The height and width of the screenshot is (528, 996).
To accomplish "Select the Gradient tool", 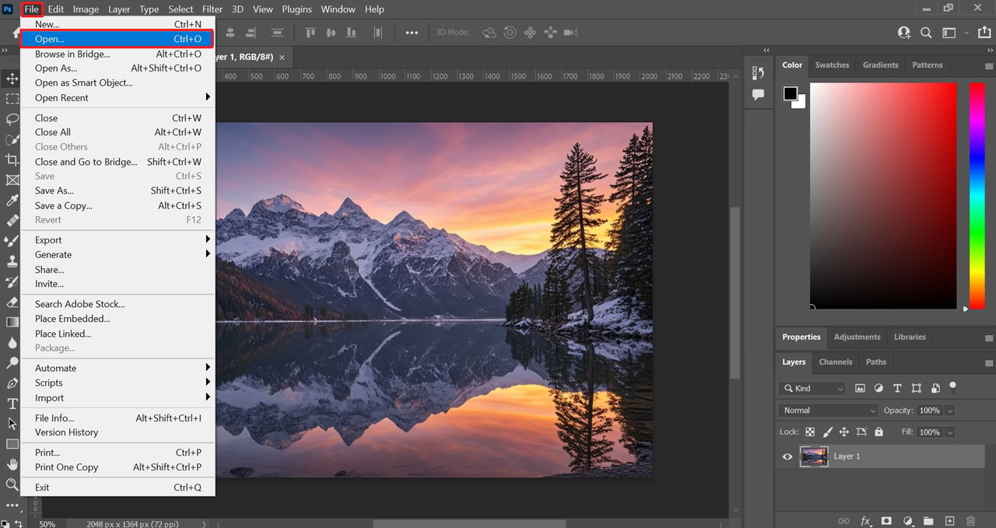I will click(x=12, y=322).
